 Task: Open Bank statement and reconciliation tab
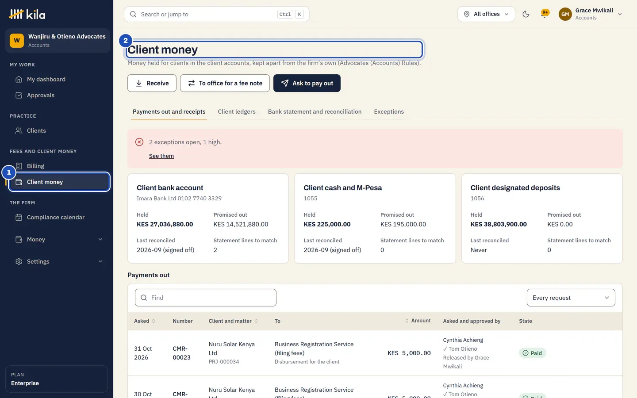(x=315, y=111)
